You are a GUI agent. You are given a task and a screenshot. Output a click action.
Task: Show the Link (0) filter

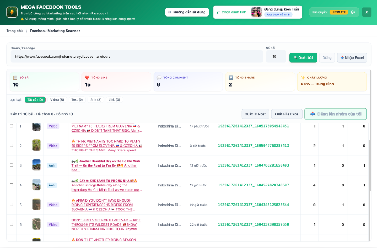point(114,99)
